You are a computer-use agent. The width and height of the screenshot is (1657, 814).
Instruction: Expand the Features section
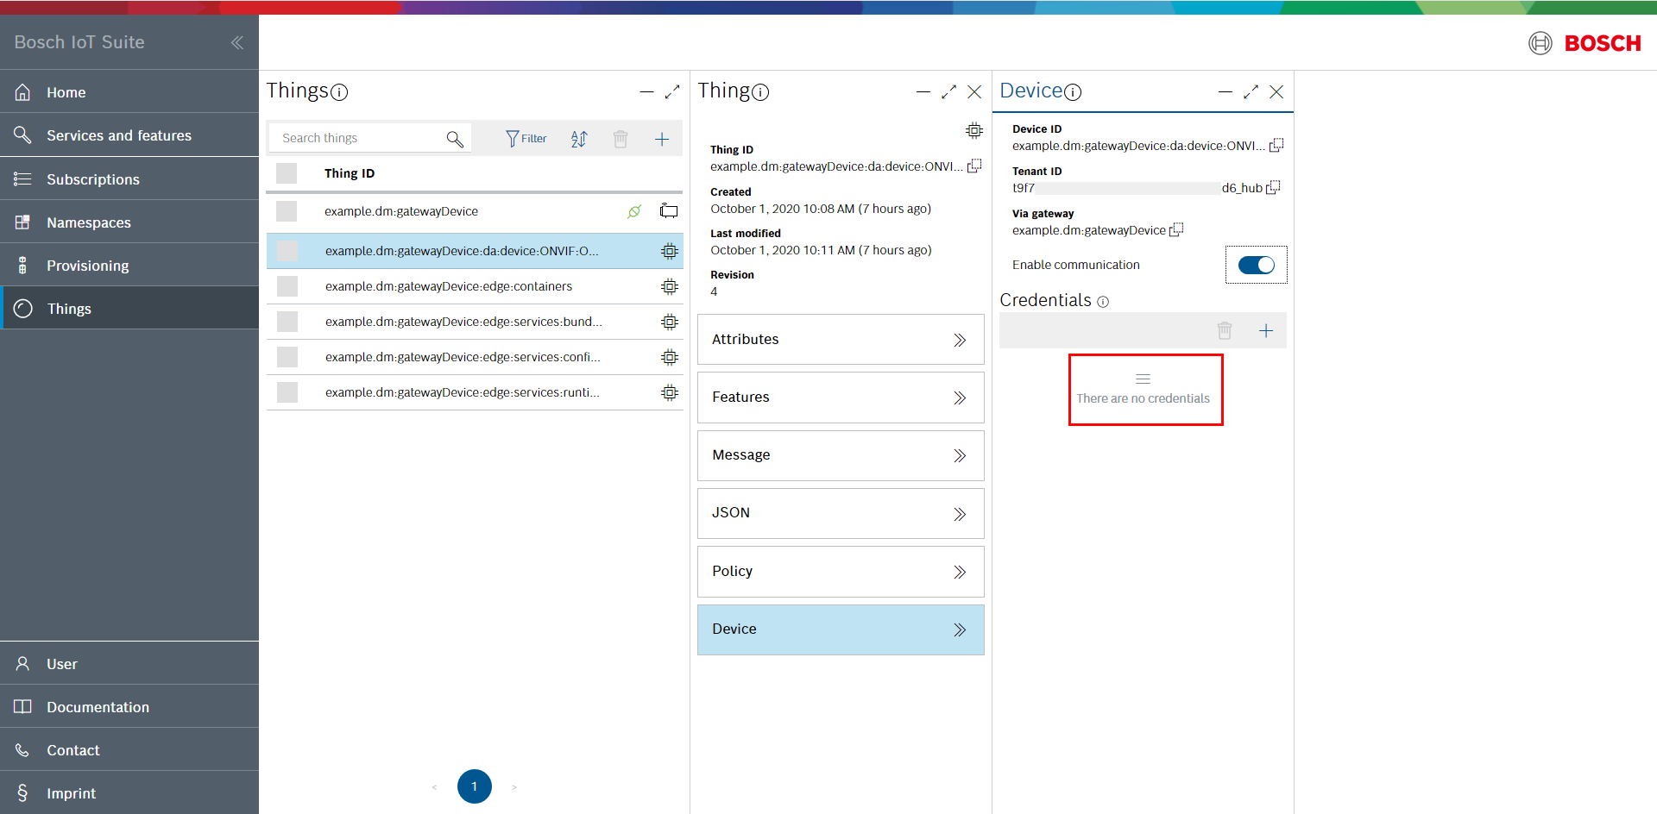coord(841,398)
